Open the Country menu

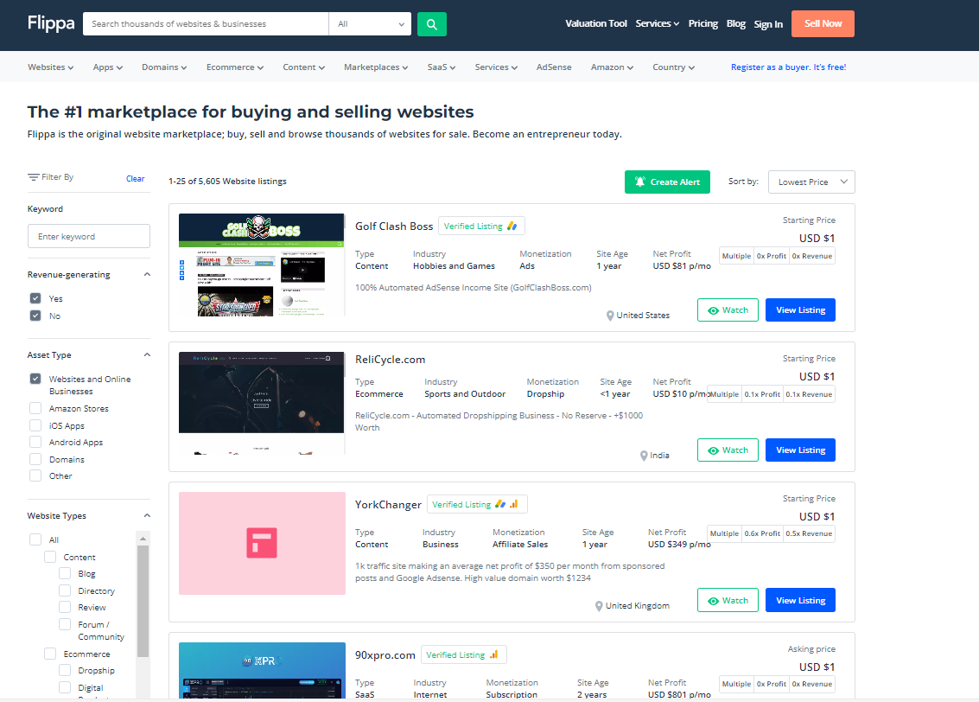pos(674,67)
